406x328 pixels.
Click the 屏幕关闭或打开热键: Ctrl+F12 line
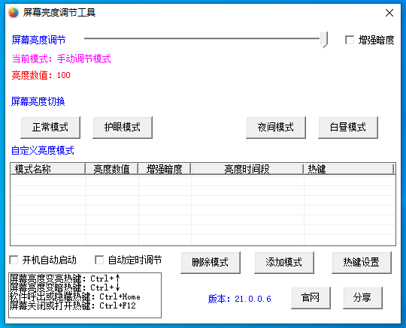point(73,305)
